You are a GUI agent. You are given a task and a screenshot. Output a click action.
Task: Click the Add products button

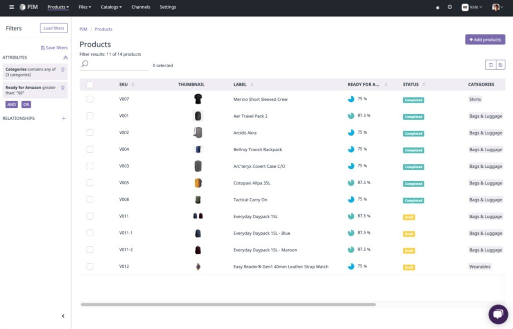point(485,40)
